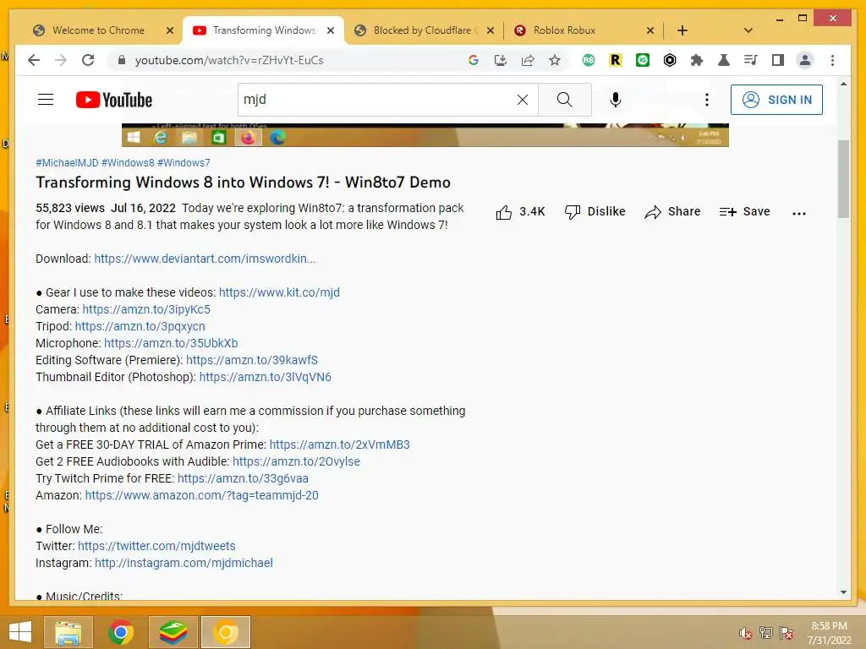866x649 pixels.
Task: Open the #MichaelMJD hashtag
Action: tap(67, 163)
